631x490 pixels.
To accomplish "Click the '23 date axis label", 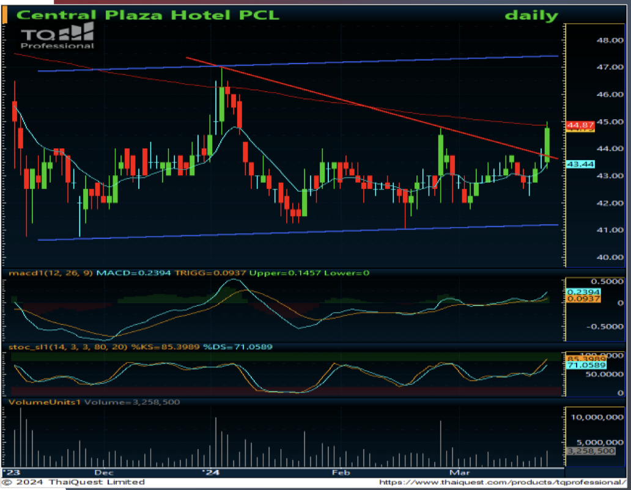I will click(x=11, y=472).
